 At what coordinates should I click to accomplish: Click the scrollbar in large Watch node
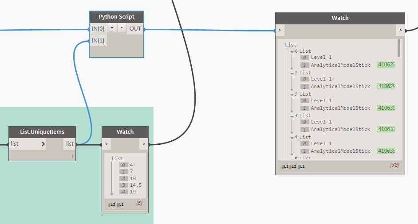click(x=399, y=48)
